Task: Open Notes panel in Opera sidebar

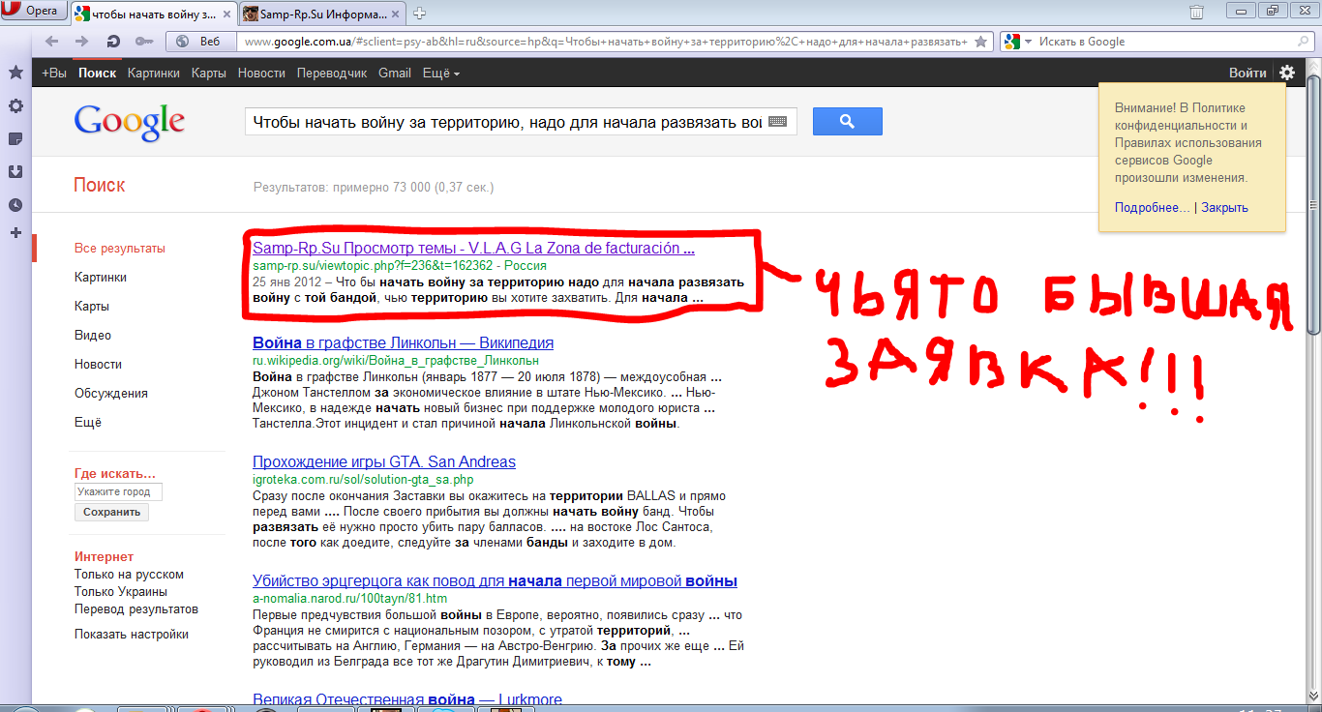Action: [15, 138]
